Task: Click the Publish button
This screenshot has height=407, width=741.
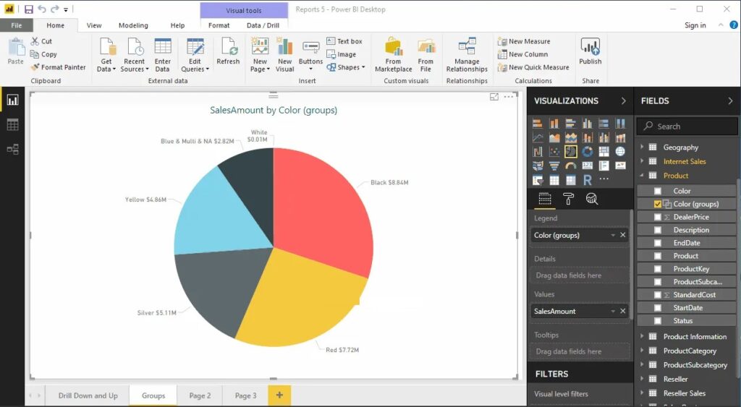Action: [590, 51]
